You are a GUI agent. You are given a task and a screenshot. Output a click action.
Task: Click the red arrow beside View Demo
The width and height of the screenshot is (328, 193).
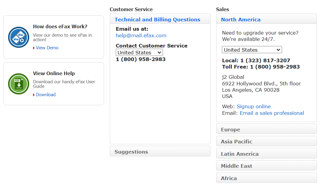click(x=33, y=48)
